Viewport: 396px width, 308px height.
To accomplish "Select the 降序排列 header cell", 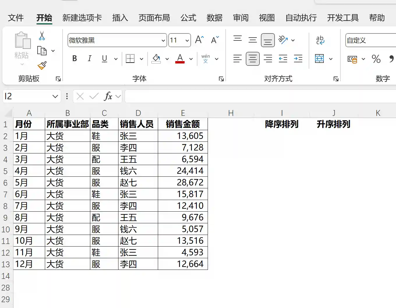I will (282, 124).
